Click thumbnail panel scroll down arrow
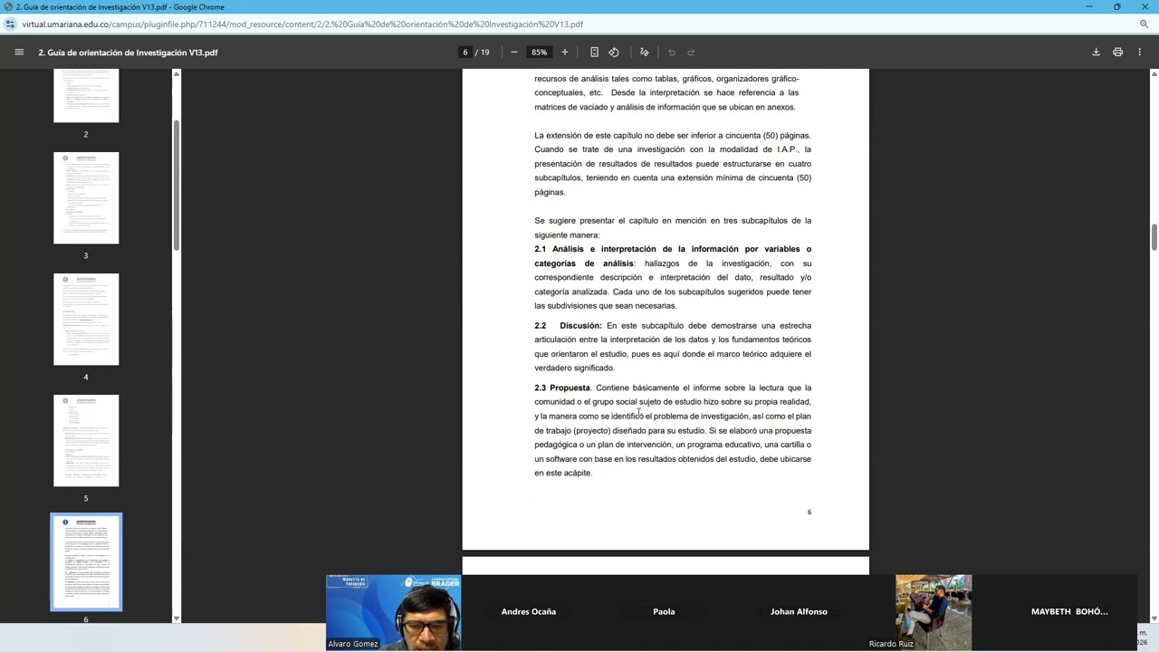The width and height of the screenshot is (1159, 652). point(177,618)
